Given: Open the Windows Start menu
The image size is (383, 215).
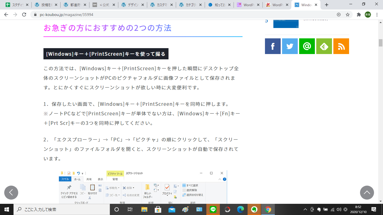Looking at the screenshot, I should [7, 209].
